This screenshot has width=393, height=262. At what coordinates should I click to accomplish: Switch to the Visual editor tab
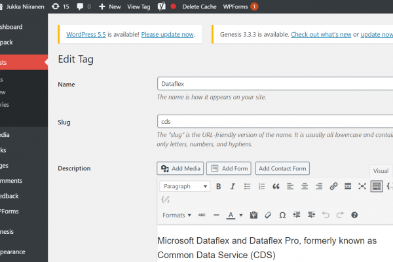point(381,171)
